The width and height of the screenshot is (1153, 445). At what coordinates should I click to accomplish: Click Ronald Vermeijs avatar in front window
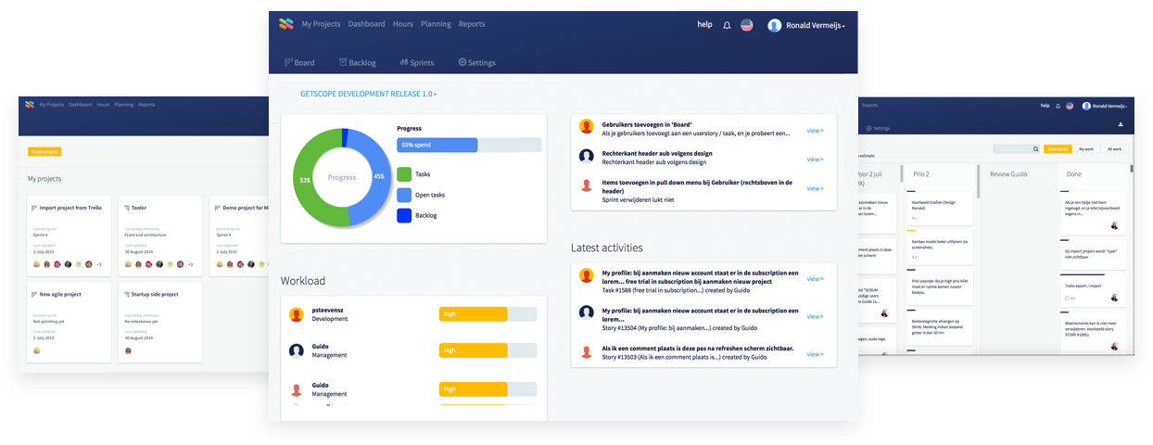[x=775, y=26]
